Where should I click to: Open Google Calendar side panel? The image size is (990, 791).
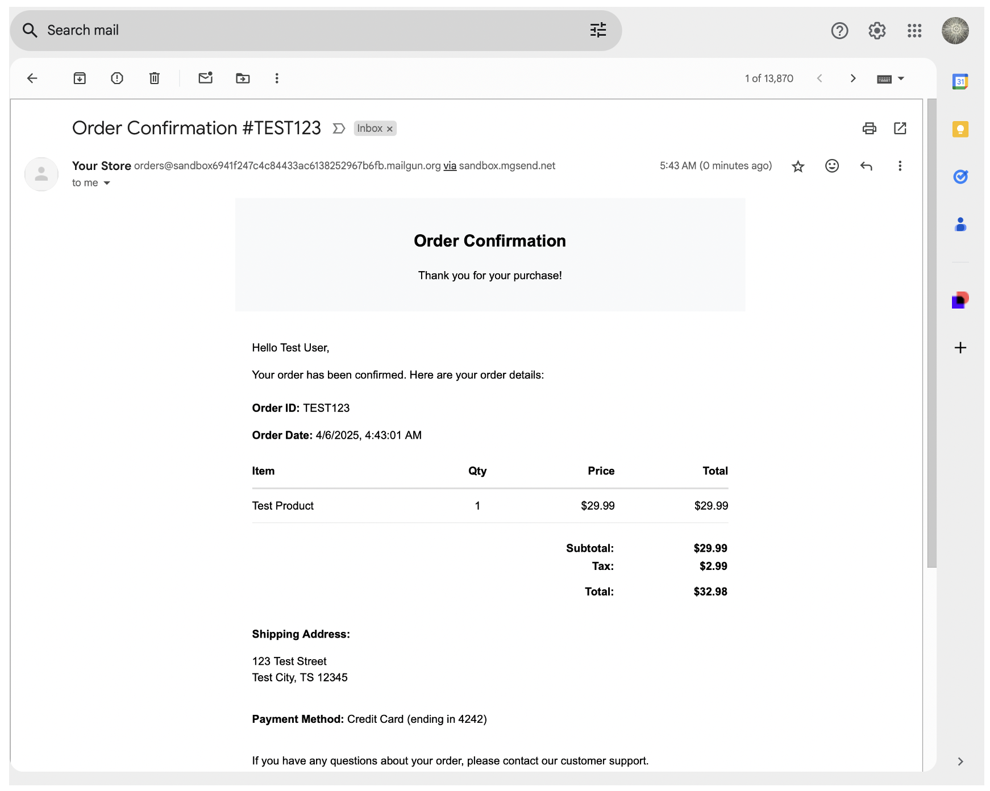tap(960, 81)
